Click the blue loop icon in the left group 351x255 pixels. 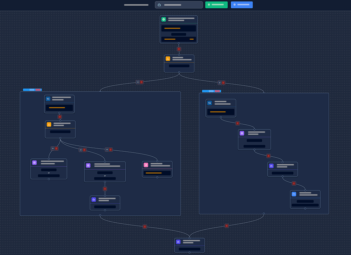[x=48, y=99]
